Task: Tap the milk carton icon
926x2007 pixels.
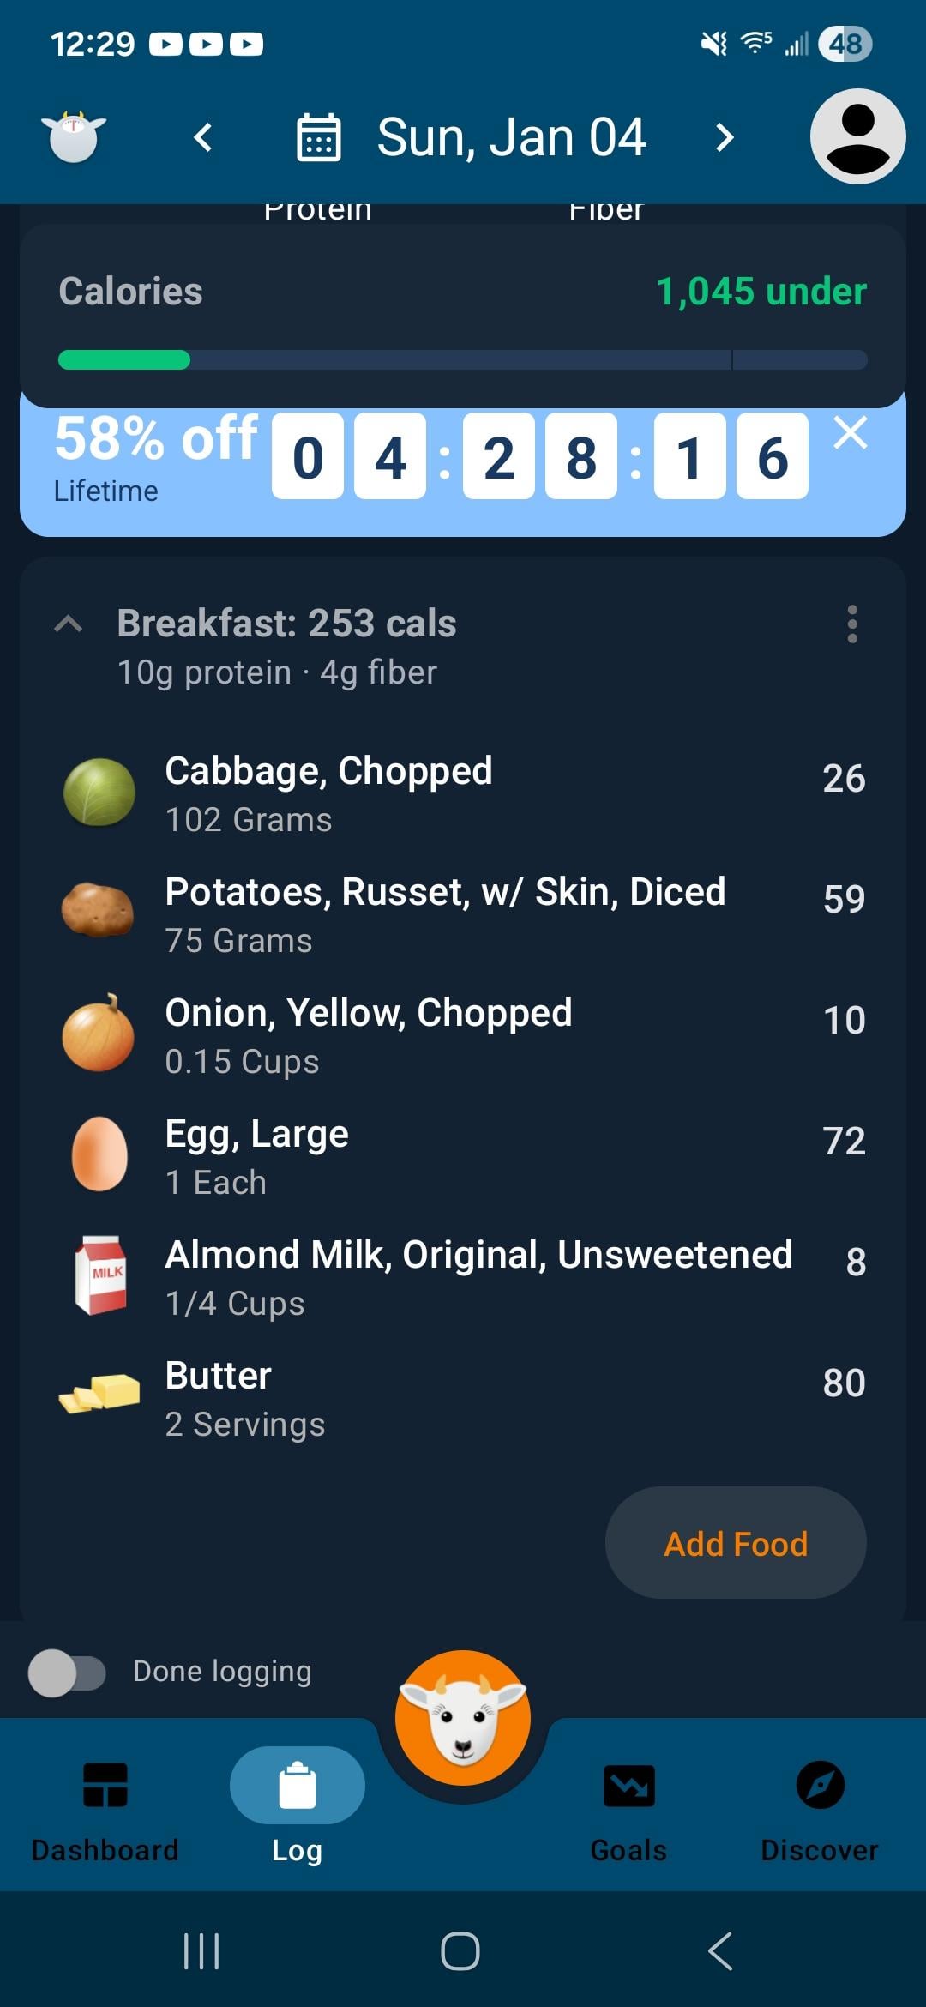Action: (x=101, y=1275)
